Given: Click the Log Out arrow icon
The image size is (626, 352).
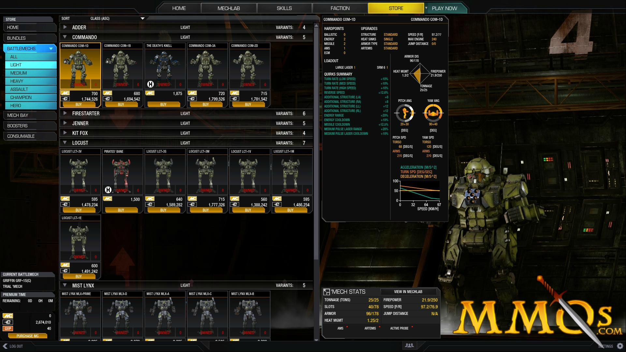Looking at the screenshot, I should pyautogui.click(x=5, y=346).
